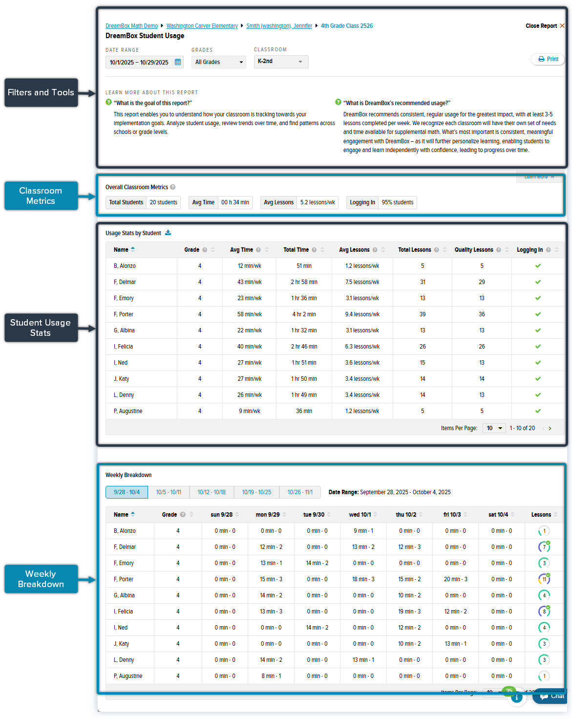Image resolution: width=572 pixels, height=721 pixels.
Task: Select the 10/19 - 10/25 week tab
Action: (256, 492)
